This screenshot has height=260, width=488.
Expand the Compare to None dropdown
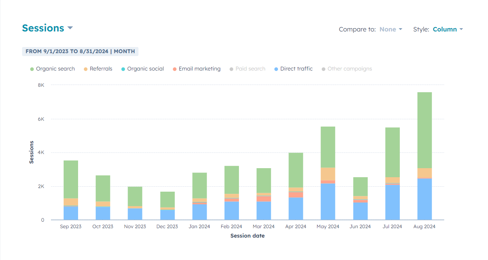390,30
